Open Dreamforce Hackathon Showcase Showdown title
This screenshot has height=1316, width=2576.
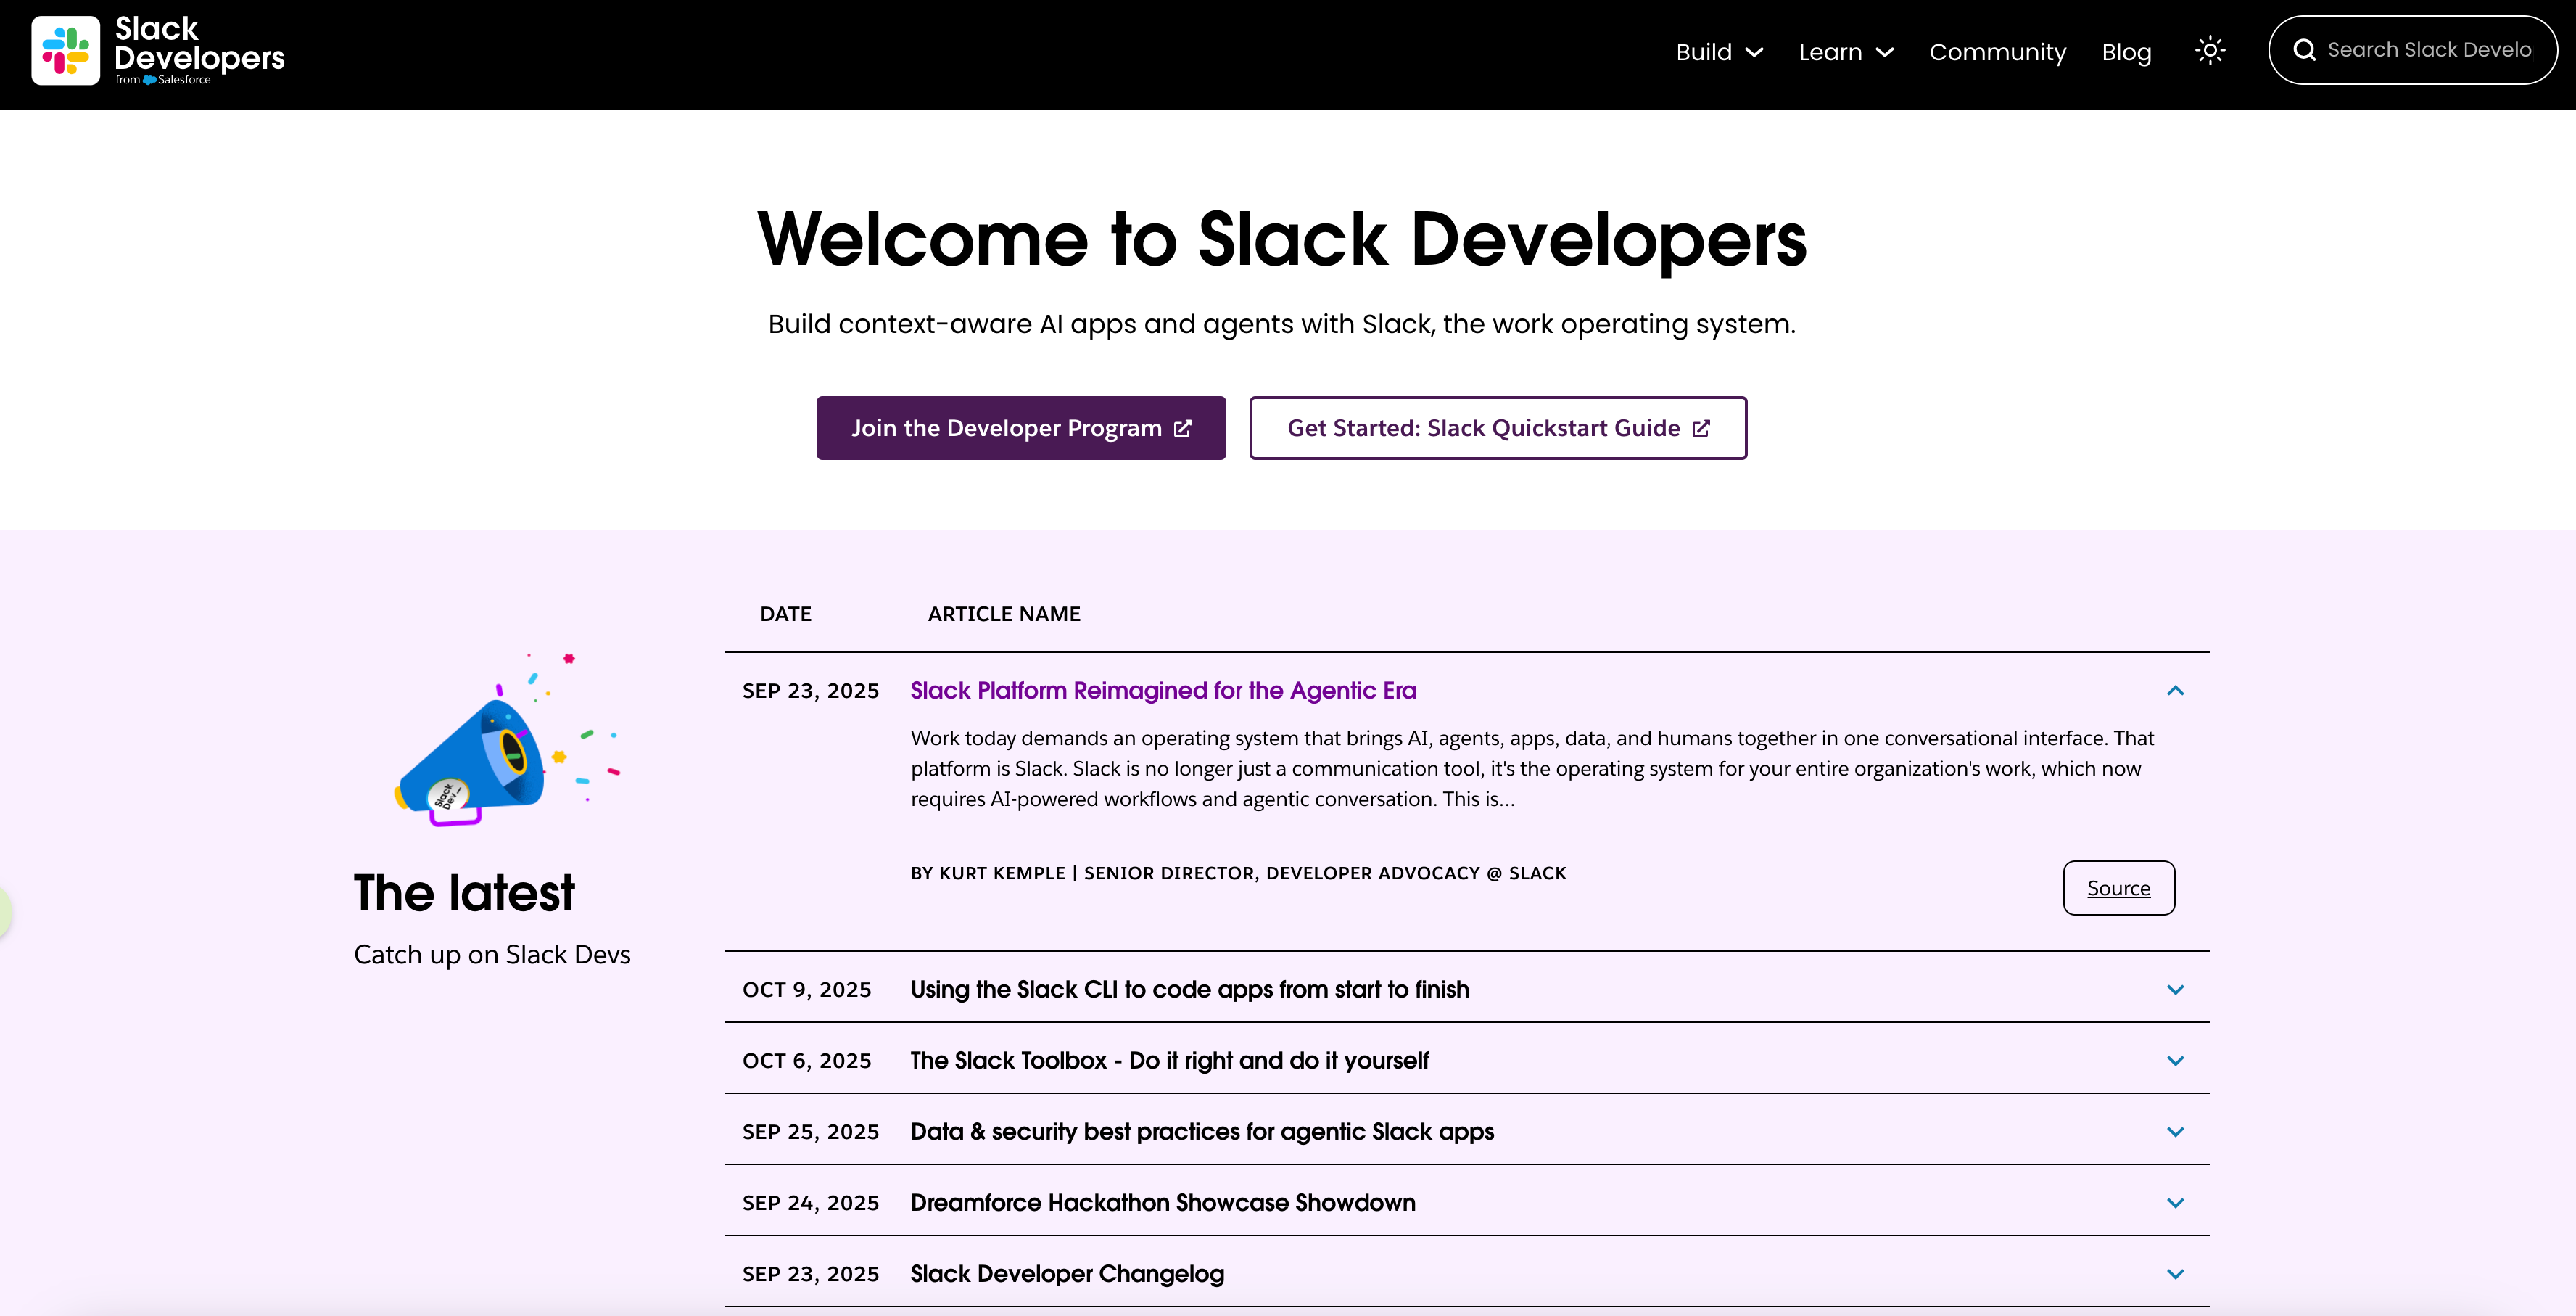[1163, 1203]
